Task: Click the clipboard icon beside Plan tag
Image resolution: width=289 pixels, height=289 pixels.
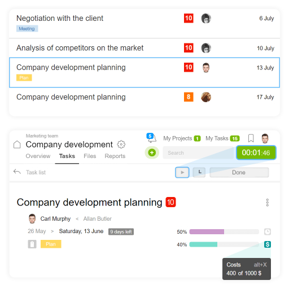Action: coord(32,244)
